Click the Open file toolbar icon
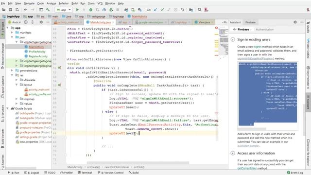This screenshot has height=175, width=311. 3,10
